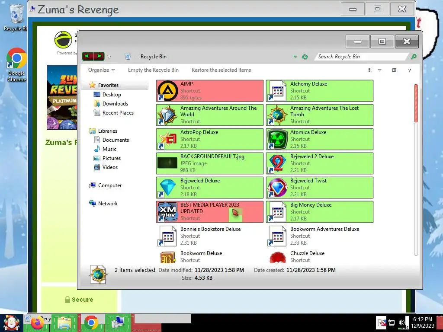The height and width of the screenshot is (332, 443).
Task: Open the Organize menu
Action: pyautogui.click(x=101, y=70)
